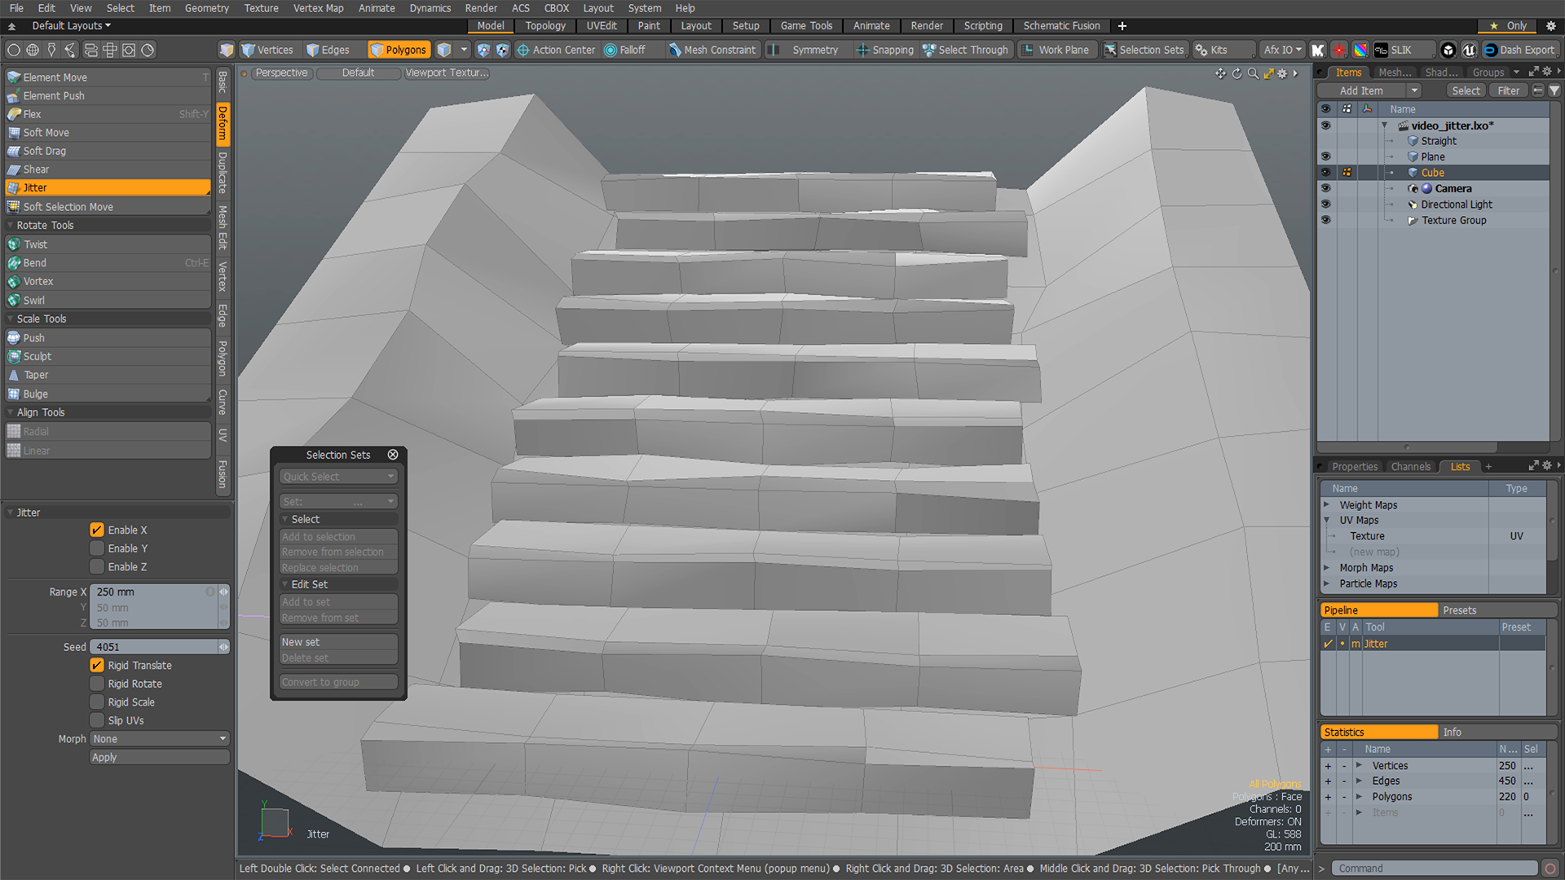Hide the Cube item using its eye toggle
The width and height of the screenshot is (1565, 880).
(x=1326, y=172)
